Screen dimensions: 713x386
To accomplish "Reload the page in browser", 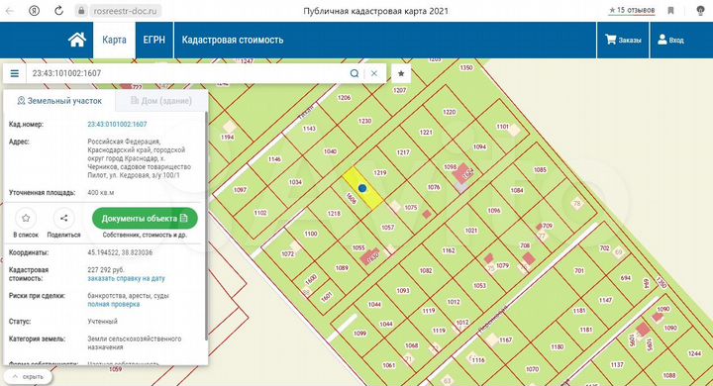I will tap(58, 11).
